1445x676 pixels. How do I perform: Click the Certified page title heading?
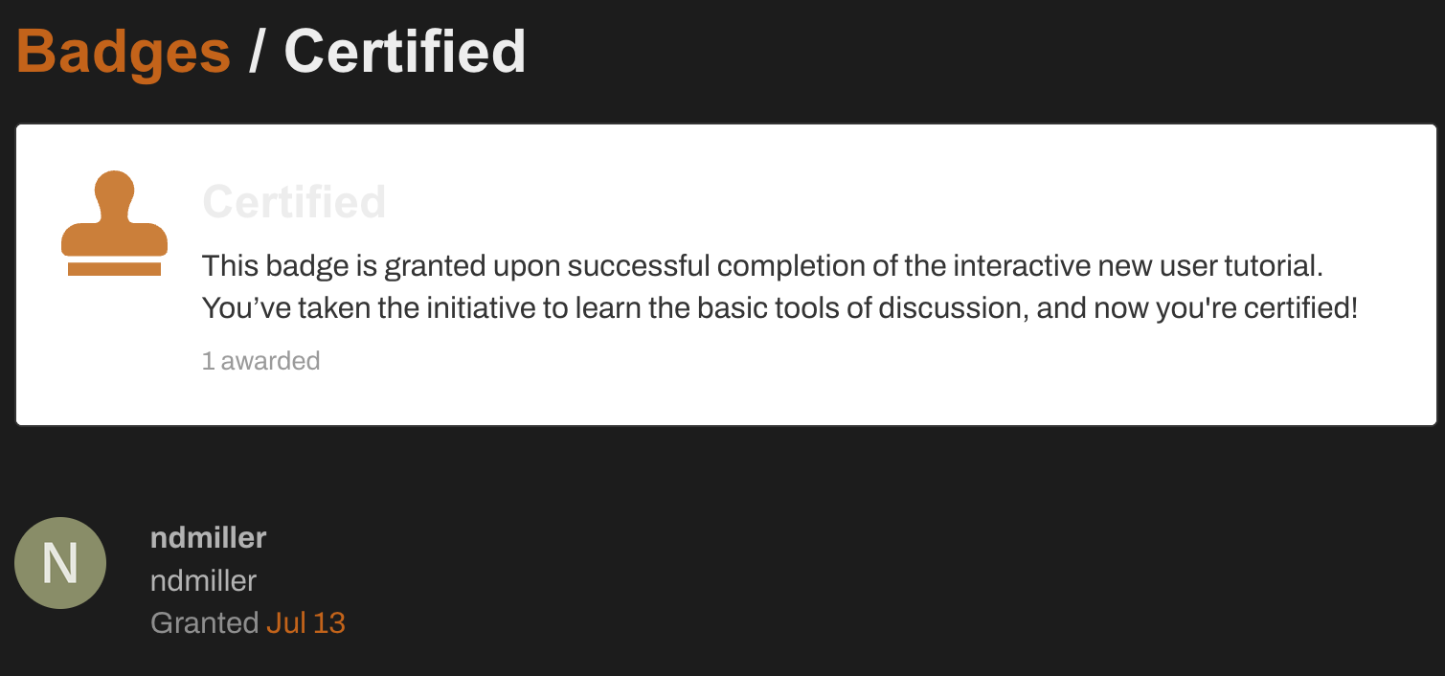point(404,51)
